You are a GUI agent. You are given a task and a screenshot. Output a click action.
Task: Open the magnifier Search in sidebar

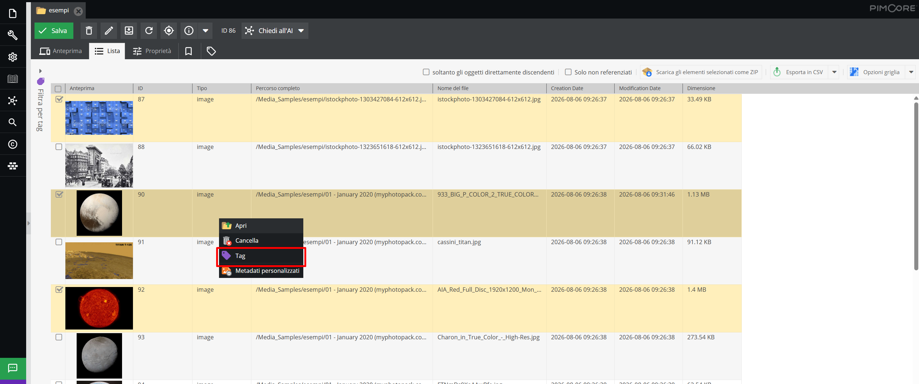[13, 122]
